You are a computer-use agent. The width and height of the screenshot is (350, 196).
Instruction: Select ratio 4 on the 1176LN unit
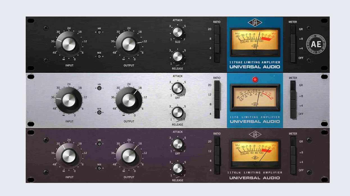(217, 170)
